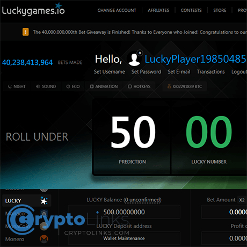Double the bet with X2 button
This screenshot has width=247, height=247.
[x=242, y=200]
